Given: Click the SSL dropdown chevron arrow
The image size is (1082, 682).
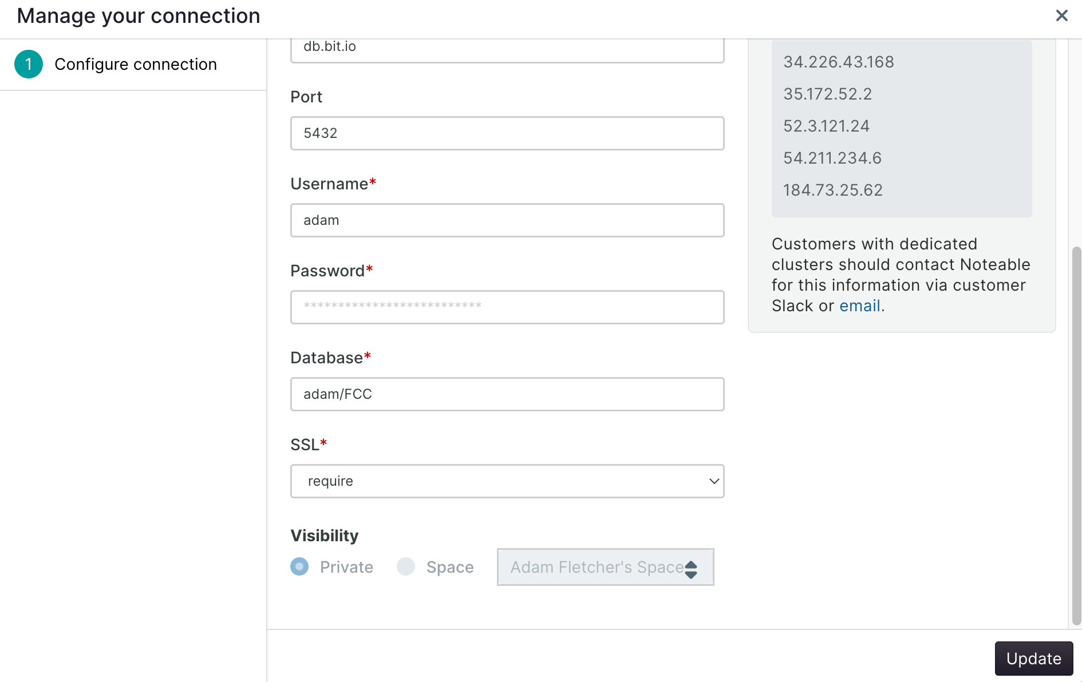Looking at the screenshot, I should [x=714, y=481].
